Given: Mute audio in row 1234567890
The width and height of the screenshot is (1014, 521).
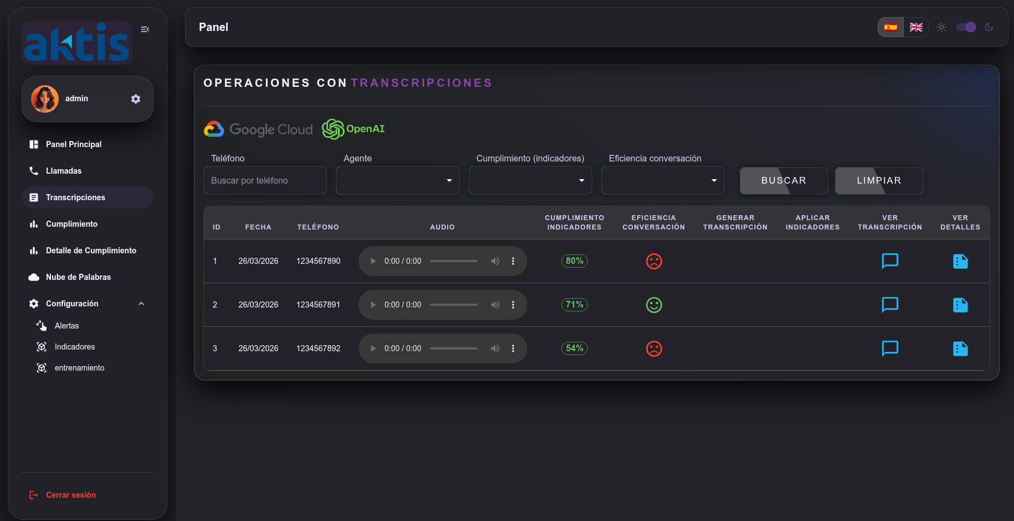Looking at the screenshot, I should pyautogui.click(x=495, y=261).
